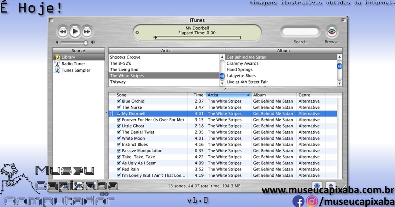
Task: Click the Search input field
Action: pyautogui.click(x=301, y=32)
